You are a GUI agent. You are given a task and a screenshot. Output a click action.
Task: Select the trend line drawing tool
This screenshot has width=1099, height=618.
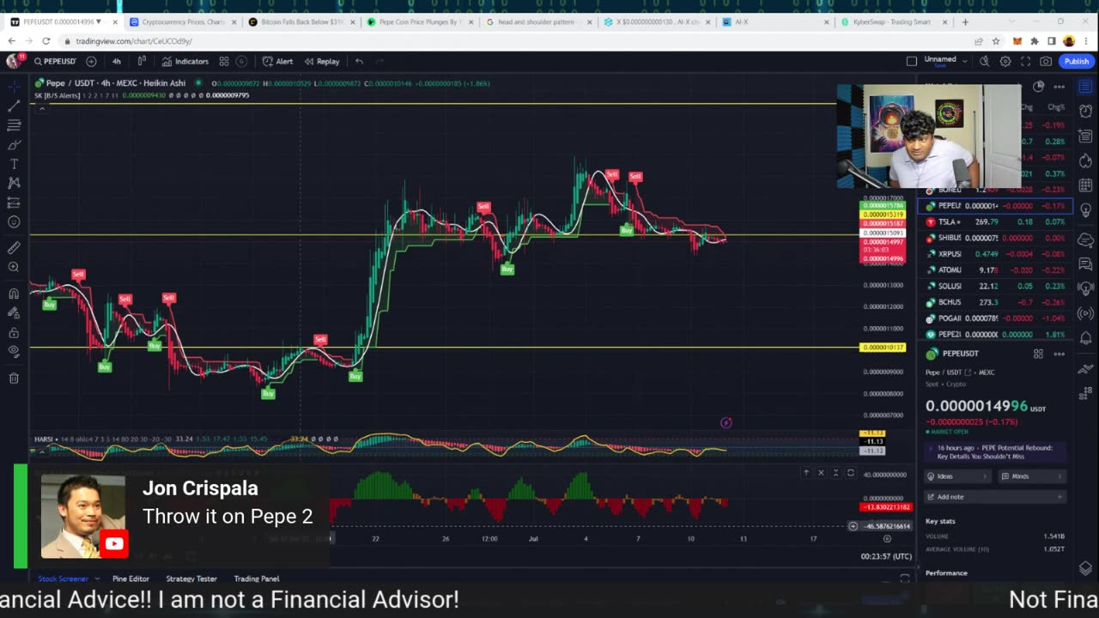coord(14,106)
